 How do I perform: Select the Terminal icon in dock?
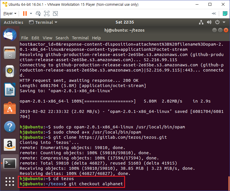click(x=10, y=163)
